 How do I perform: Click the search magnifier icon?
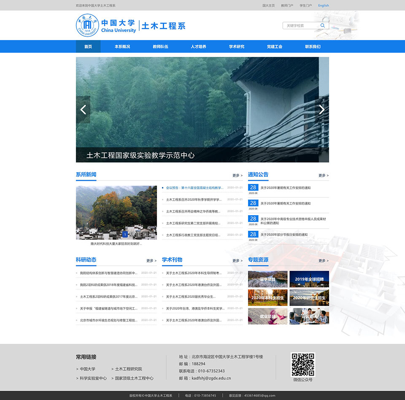pyautogui.click(x=323, y=26)
